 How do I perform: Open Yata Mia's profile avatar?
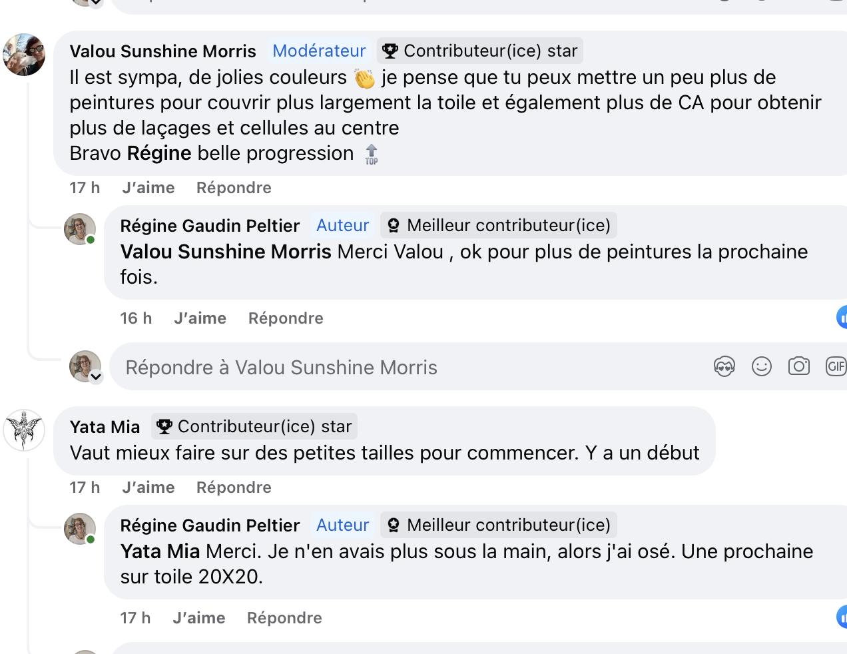click(24, 430)
